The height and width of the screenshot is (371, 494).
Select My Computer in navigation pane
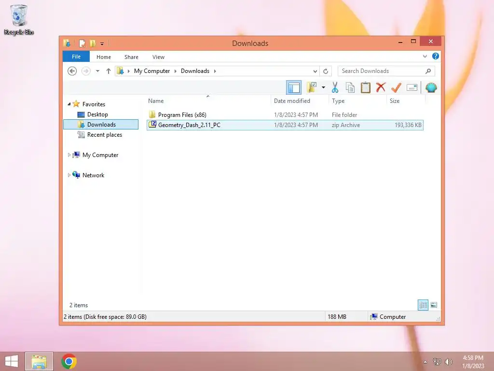pyautogui.click(x=100, y=155)
